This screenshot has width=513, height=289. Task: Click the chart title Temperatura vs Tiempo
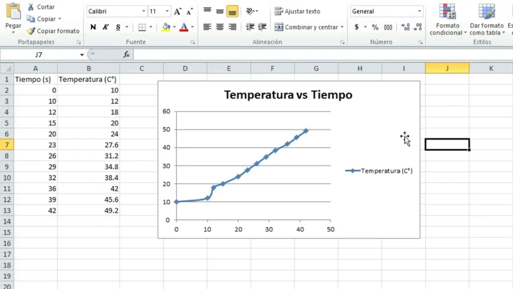(x=288, y=94)
